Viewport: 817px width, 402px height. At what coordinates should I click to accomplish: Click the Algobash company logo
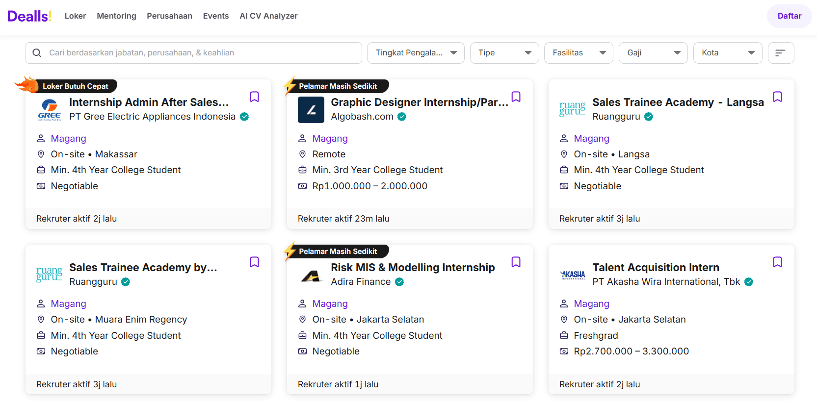click(x=311, y=110)
